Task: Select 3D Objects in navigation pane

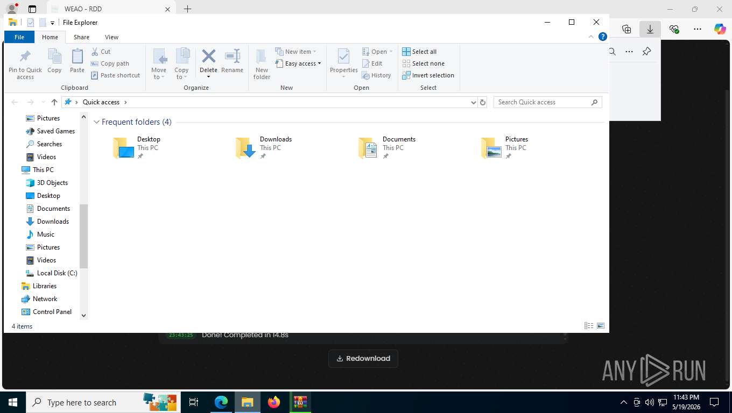Action: [x=47, y=183]
